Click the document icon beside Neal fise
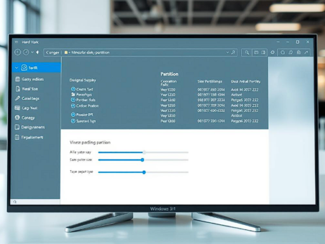 (x=18, y=89)
